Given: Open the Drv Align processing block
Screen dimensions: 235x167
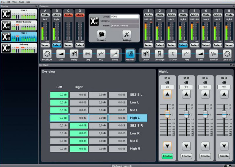Looking at the screenshot, I should click(x=159, y=54).
